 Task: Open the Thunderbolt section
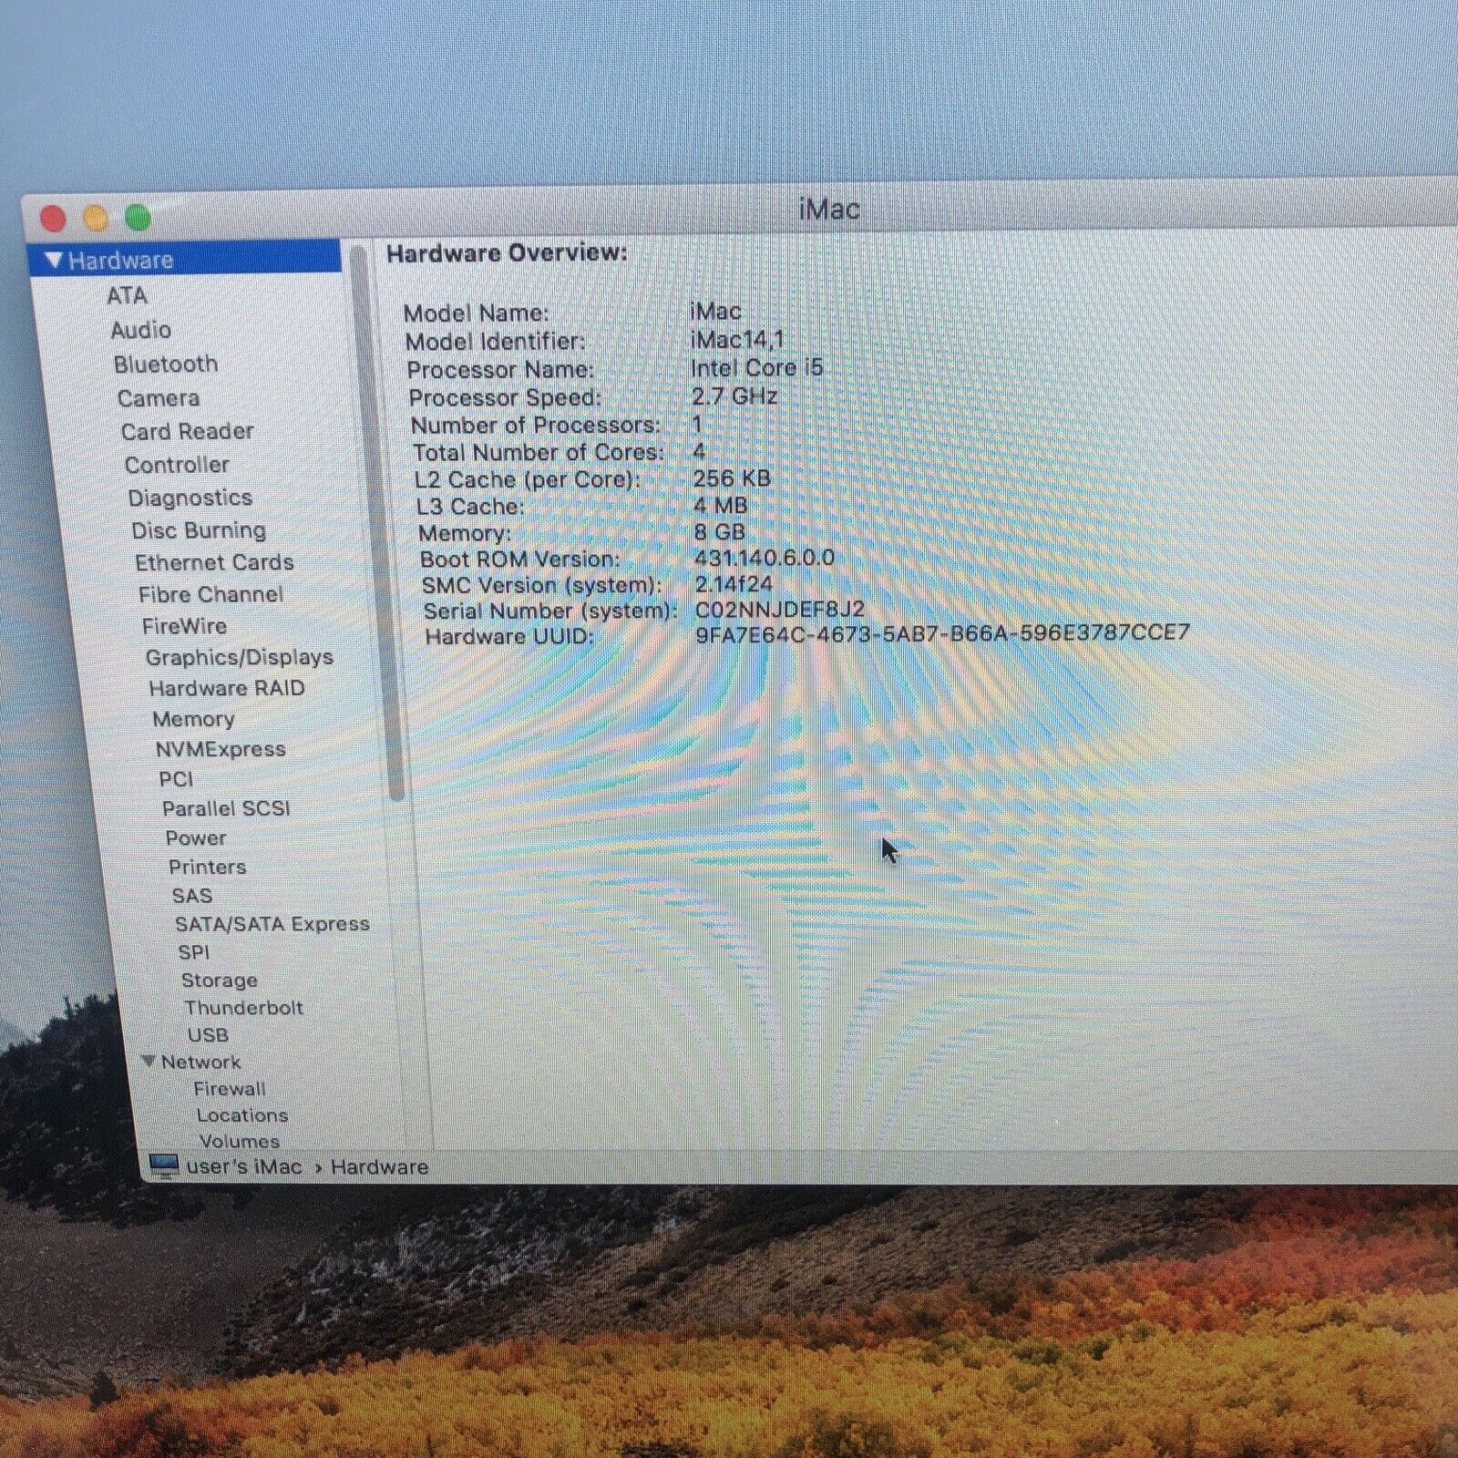pyautogui.click(x=243, y=1008)
